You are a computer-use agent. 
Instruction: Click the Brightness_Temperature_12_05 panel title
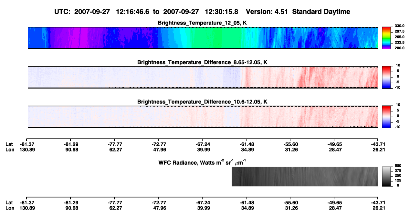click(203, 23)
